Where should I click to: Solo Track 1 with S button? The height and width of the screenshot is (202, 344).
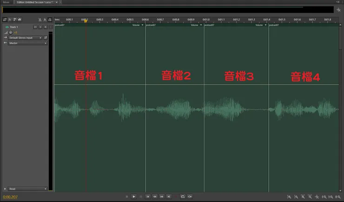point(40,27)
